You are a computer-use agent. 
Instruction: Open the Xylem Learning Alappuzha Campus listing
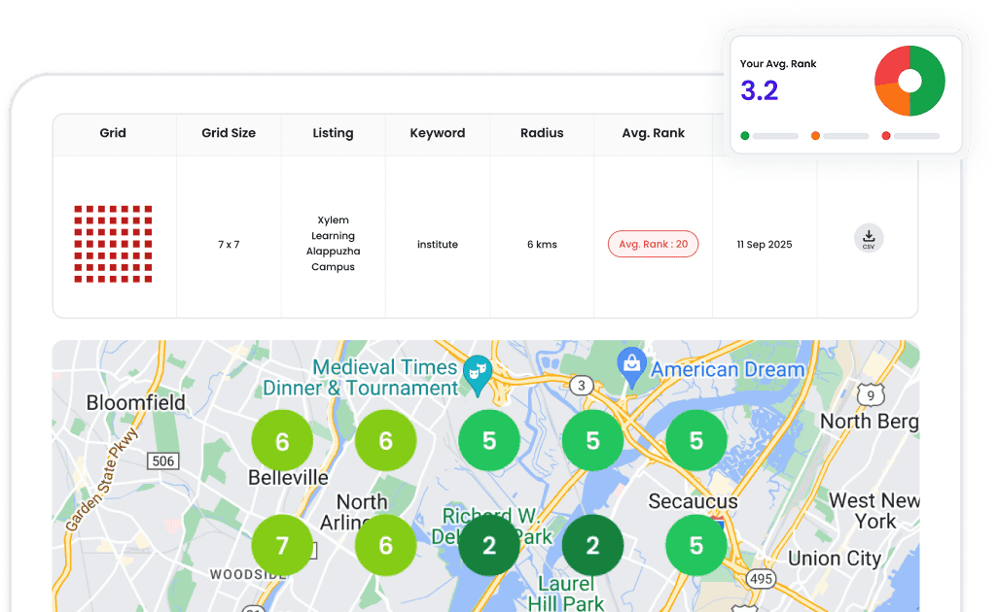(x=333, y=244)
